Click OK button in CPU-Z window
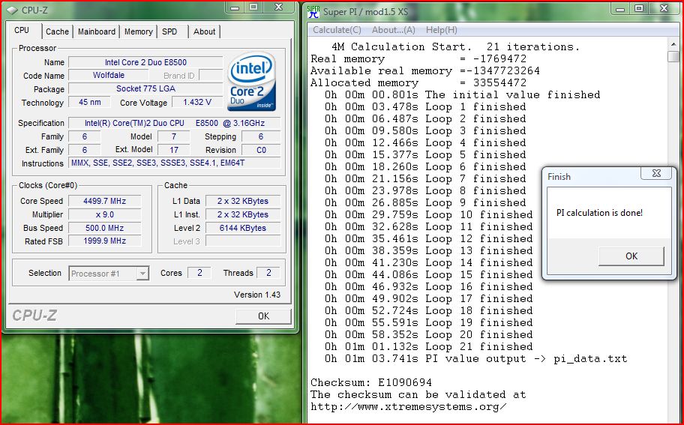The width and height of the screenshot is (684, 425). pyautogui.click(x=263, y=316)
